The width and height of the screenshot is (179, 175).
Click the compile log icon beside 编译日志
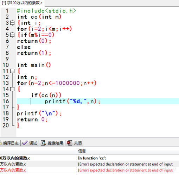click(1, 143)
